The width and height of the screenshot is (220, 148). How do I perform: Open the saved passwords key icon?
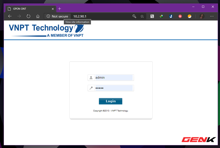tap(134, 16)
